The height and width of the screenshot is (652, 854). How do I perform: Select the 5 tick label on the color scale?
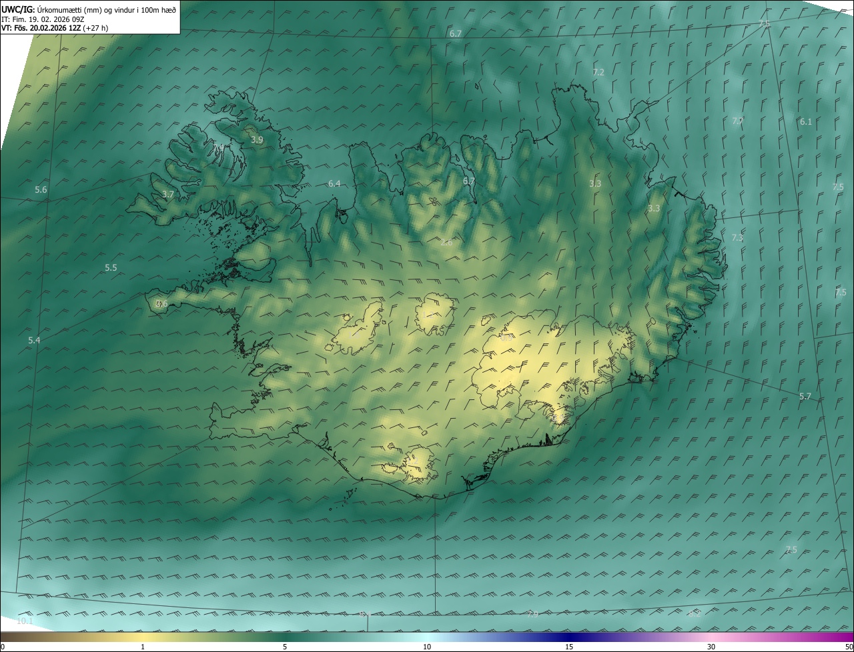285,647
